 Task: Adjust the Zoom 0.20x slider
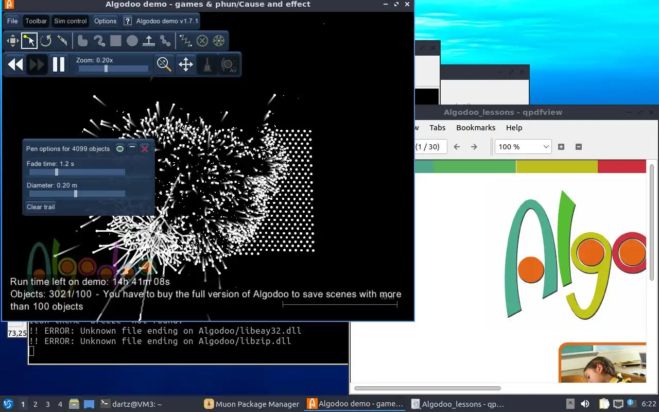(x=112, y=68)
